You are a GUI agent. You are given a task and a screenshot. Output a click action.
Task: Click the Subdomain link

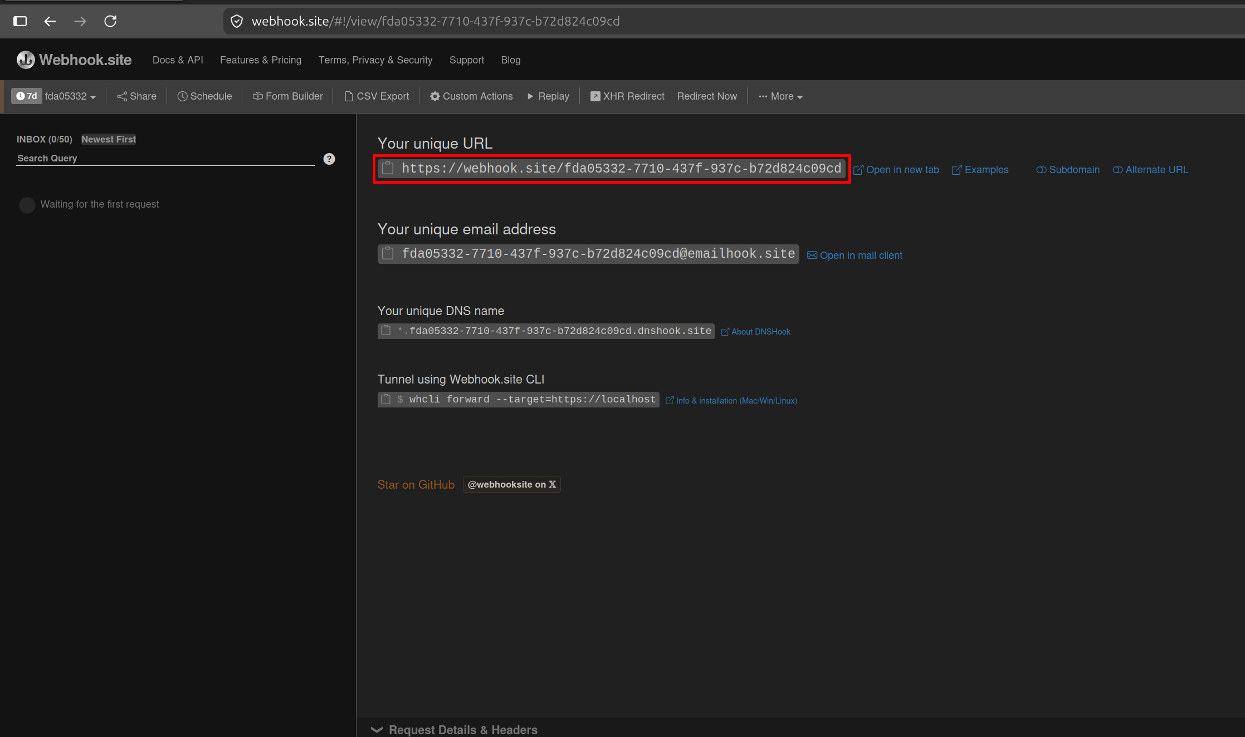[1068, 170]
